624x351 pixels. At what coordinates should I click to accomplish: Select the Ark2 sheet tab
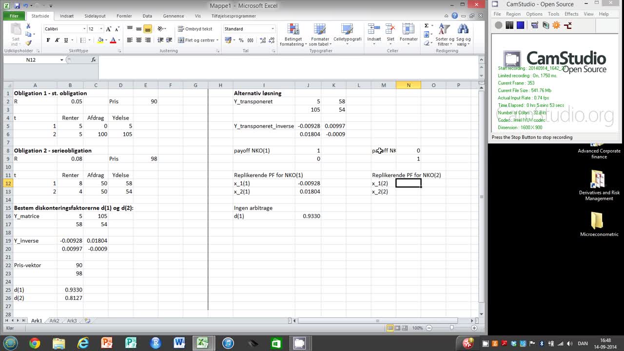(54, 321)
